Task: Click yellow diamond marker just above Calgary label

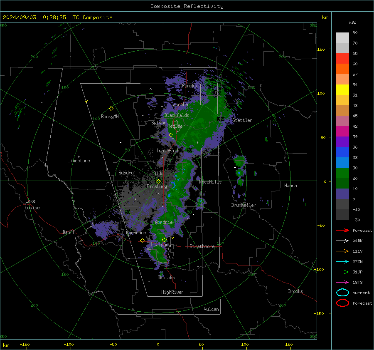Action: click(x=164, y=240)
